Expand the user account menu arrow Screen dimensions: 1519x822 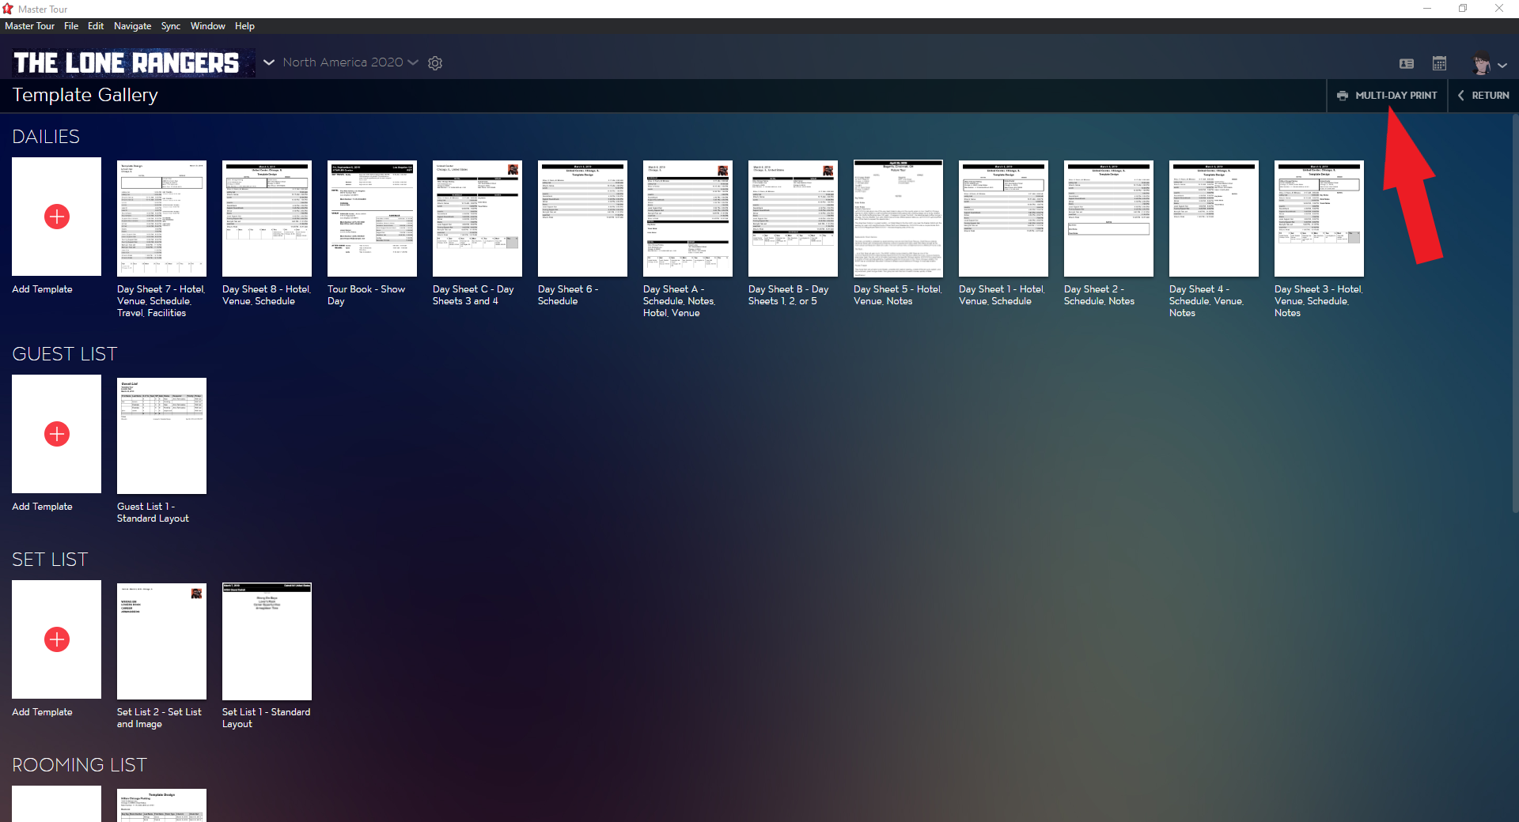1502,66
